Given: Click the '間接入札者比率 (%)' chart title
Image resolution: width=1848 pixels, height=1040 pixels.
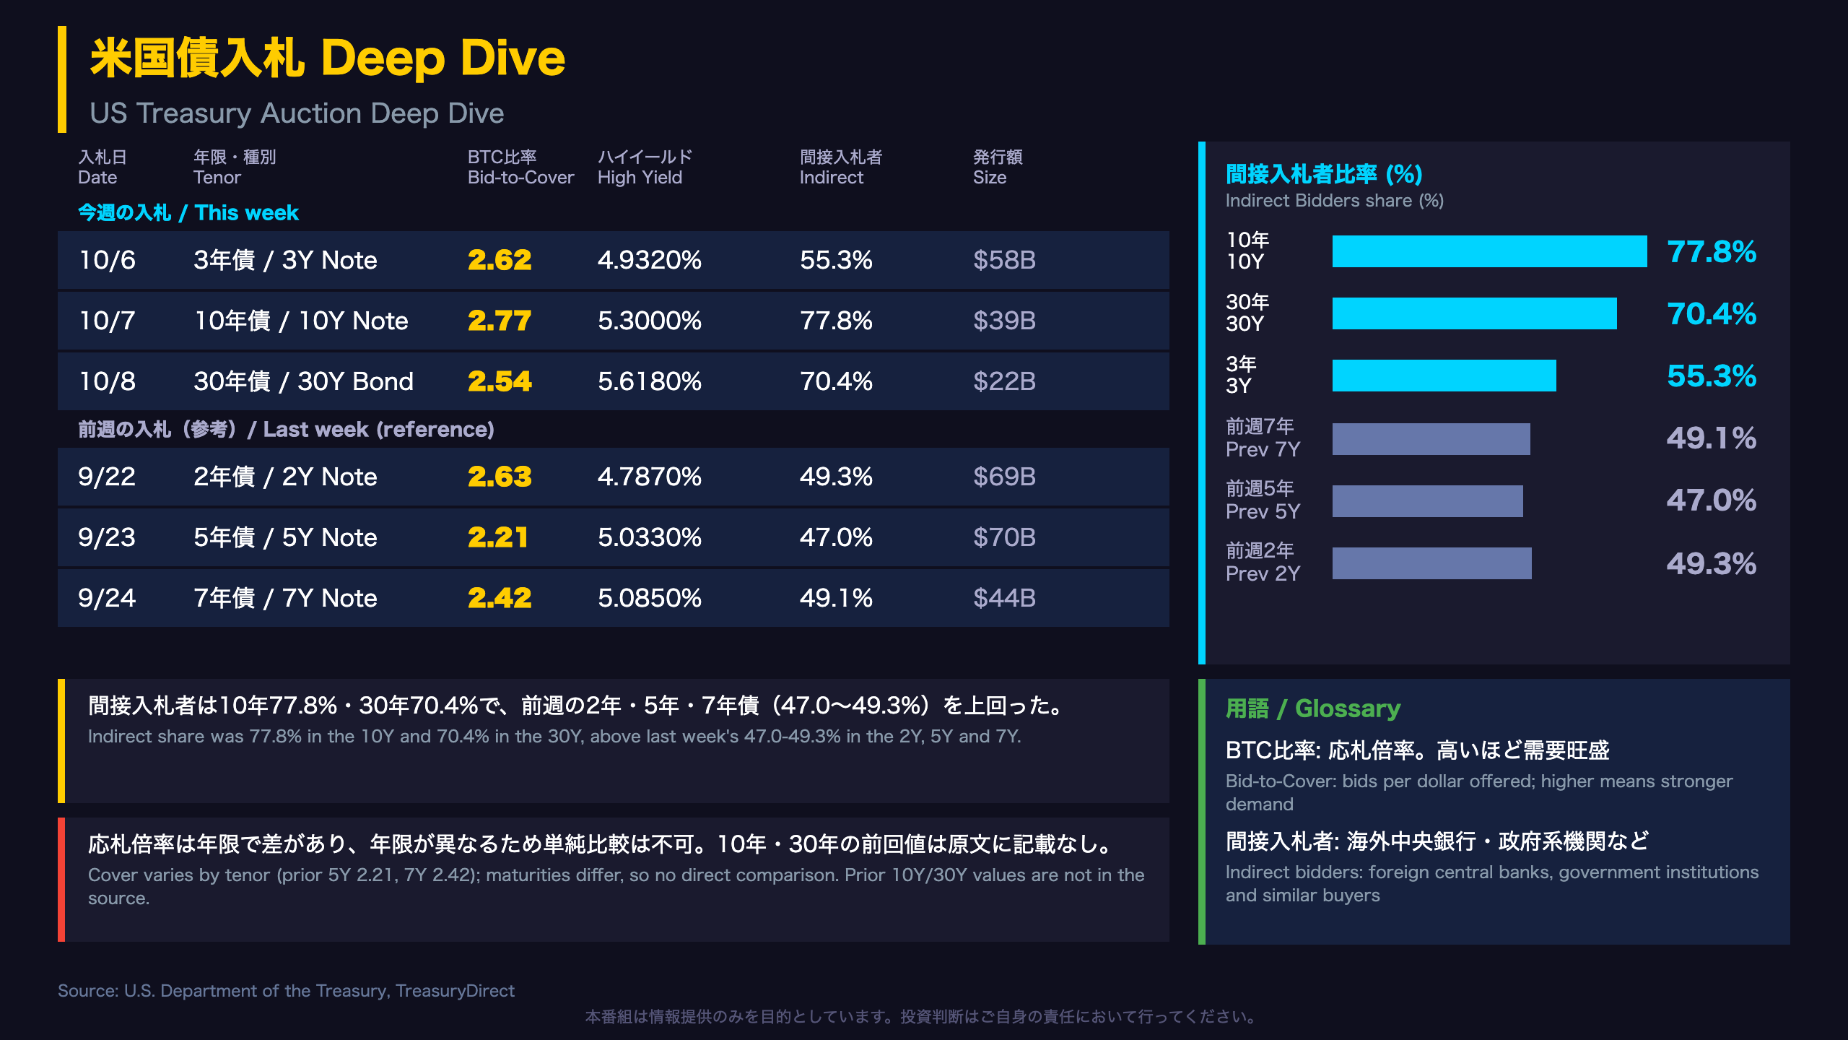Looking at the screenshot, I should click(1324, 174).
